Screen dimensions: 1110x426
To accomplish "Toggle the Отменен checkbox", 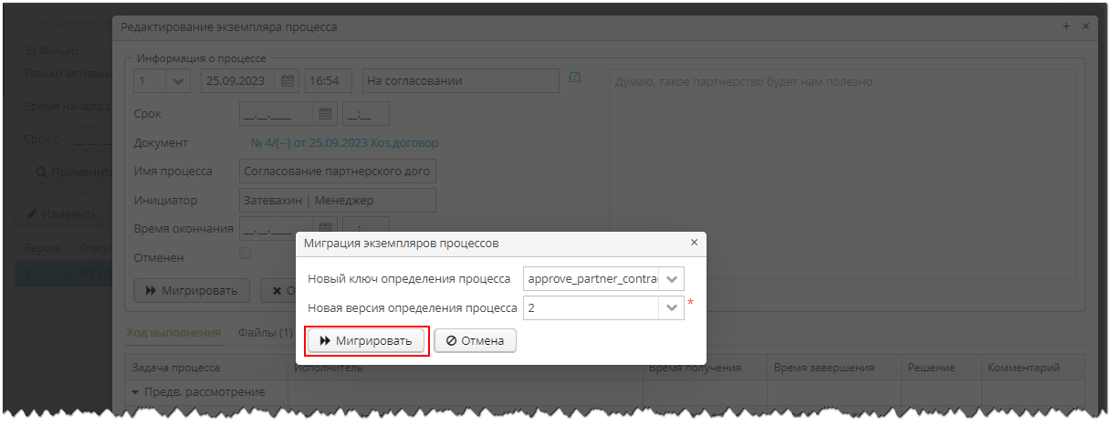I will [245, 254].
